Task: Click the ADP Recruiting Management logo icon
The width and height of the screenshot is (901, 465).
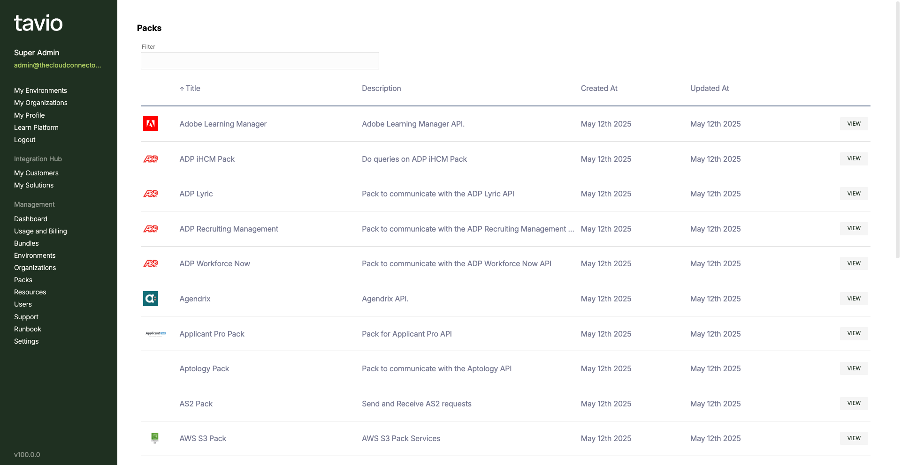Action: click(x=151, y=229)
